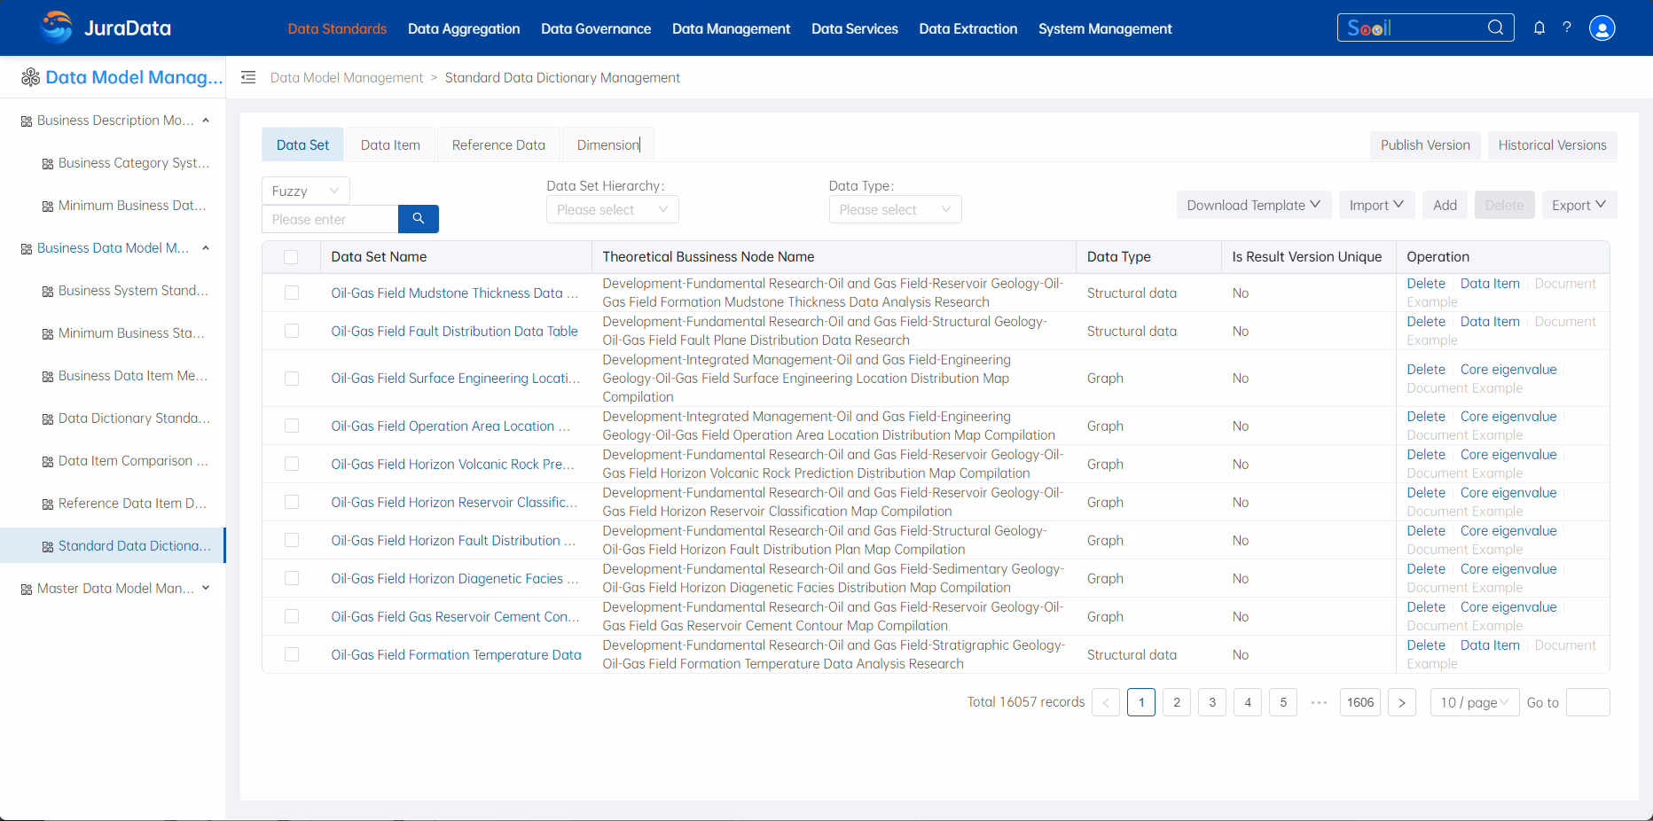The width and height of the screenshot is (1653, 821).
Task: Go to the next page arrow
Action: pyautogui.click(x=1401, y=702)
